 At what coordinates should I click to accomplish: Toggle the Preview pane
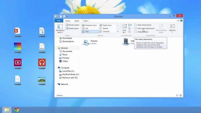tap(72, 25)
